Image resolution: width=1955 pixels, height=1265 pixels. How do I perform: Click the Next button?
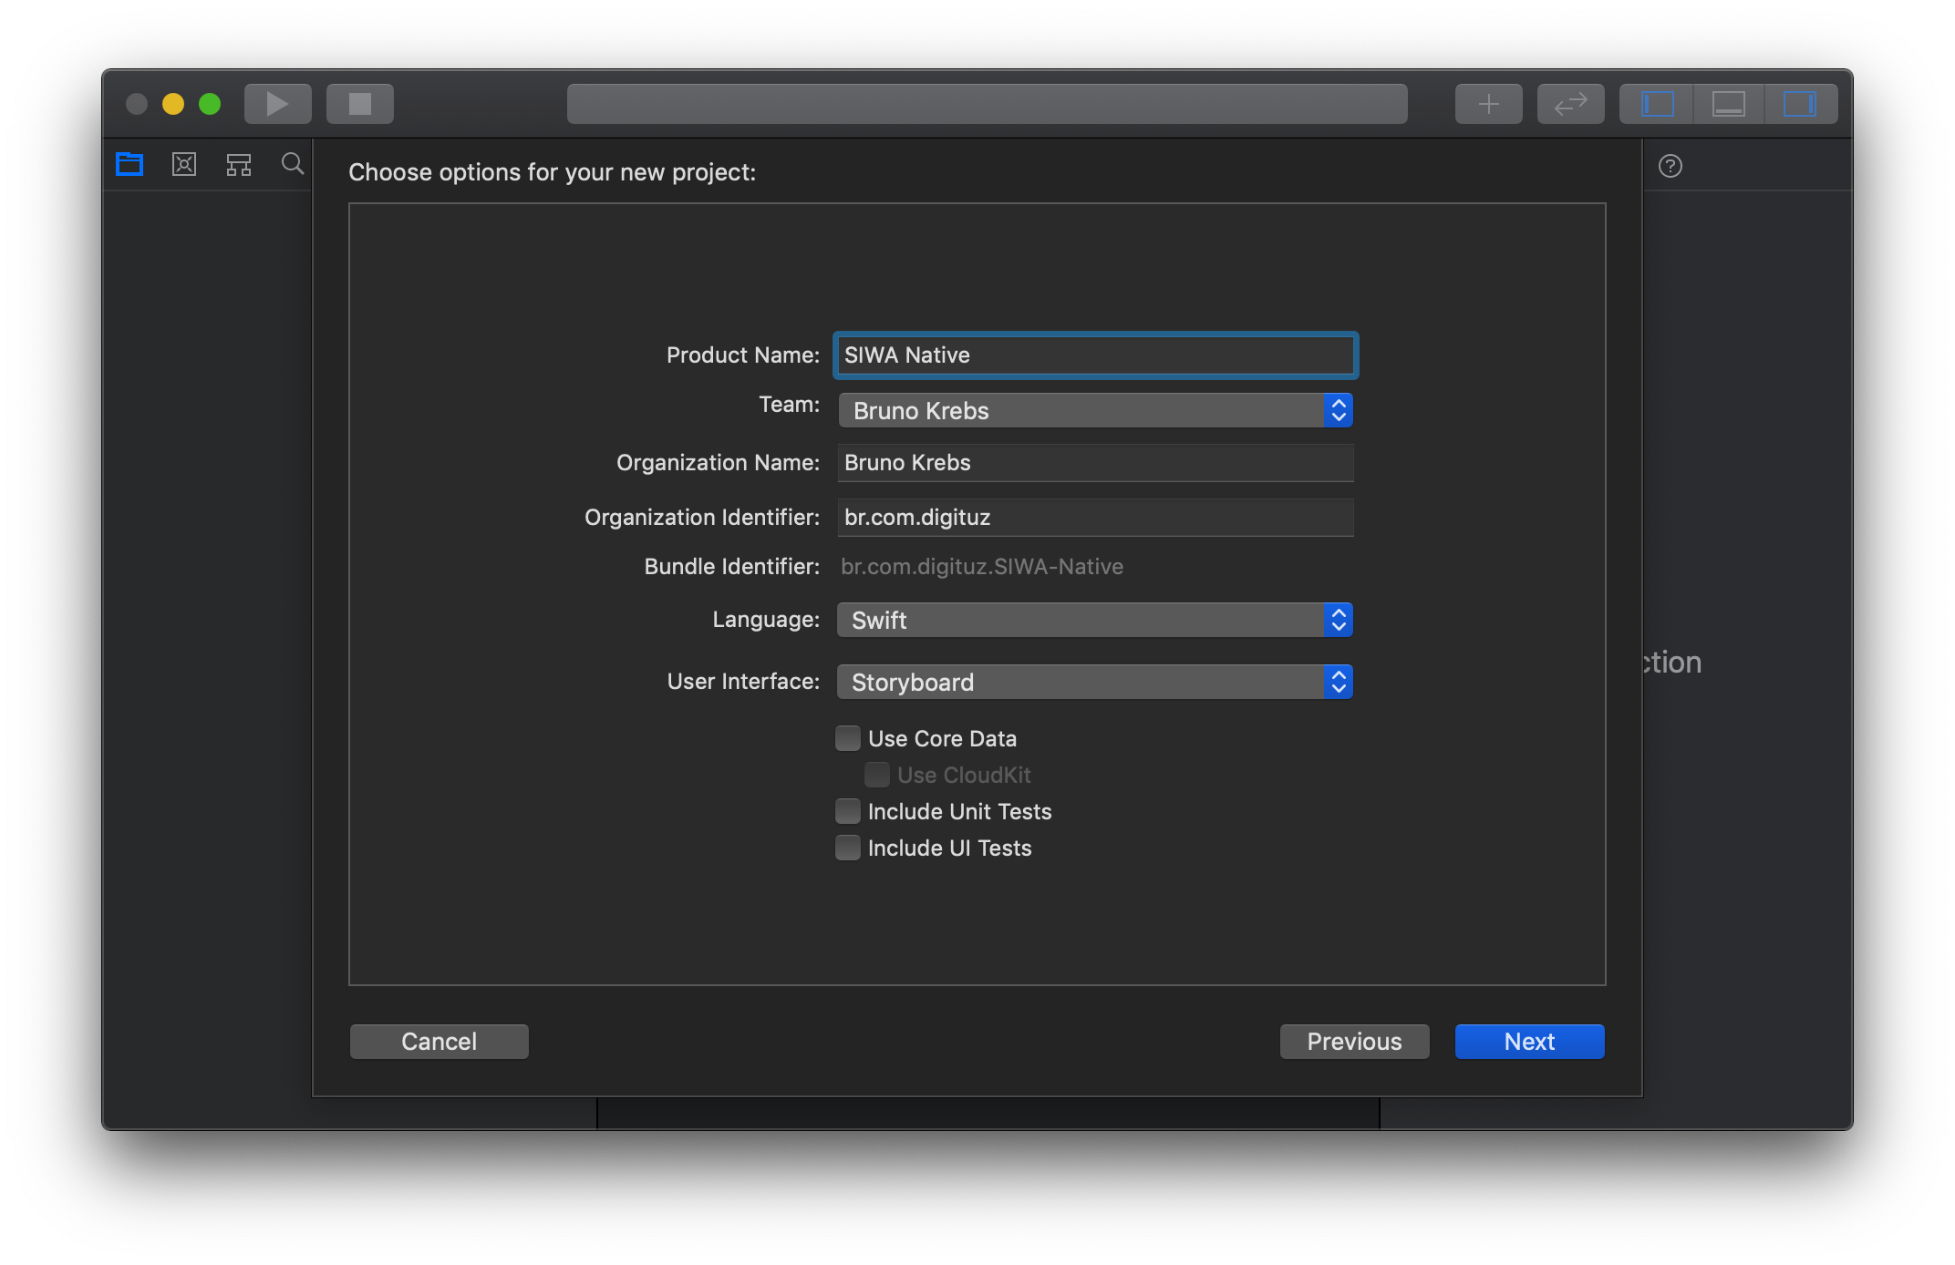click(x=1529, y=1042)
